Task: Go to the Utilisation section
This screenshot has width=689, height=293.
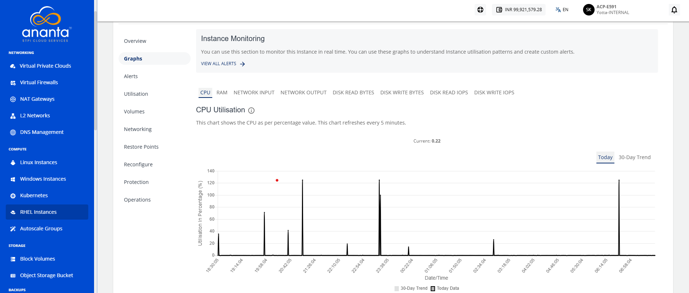Action: (136, 94)
